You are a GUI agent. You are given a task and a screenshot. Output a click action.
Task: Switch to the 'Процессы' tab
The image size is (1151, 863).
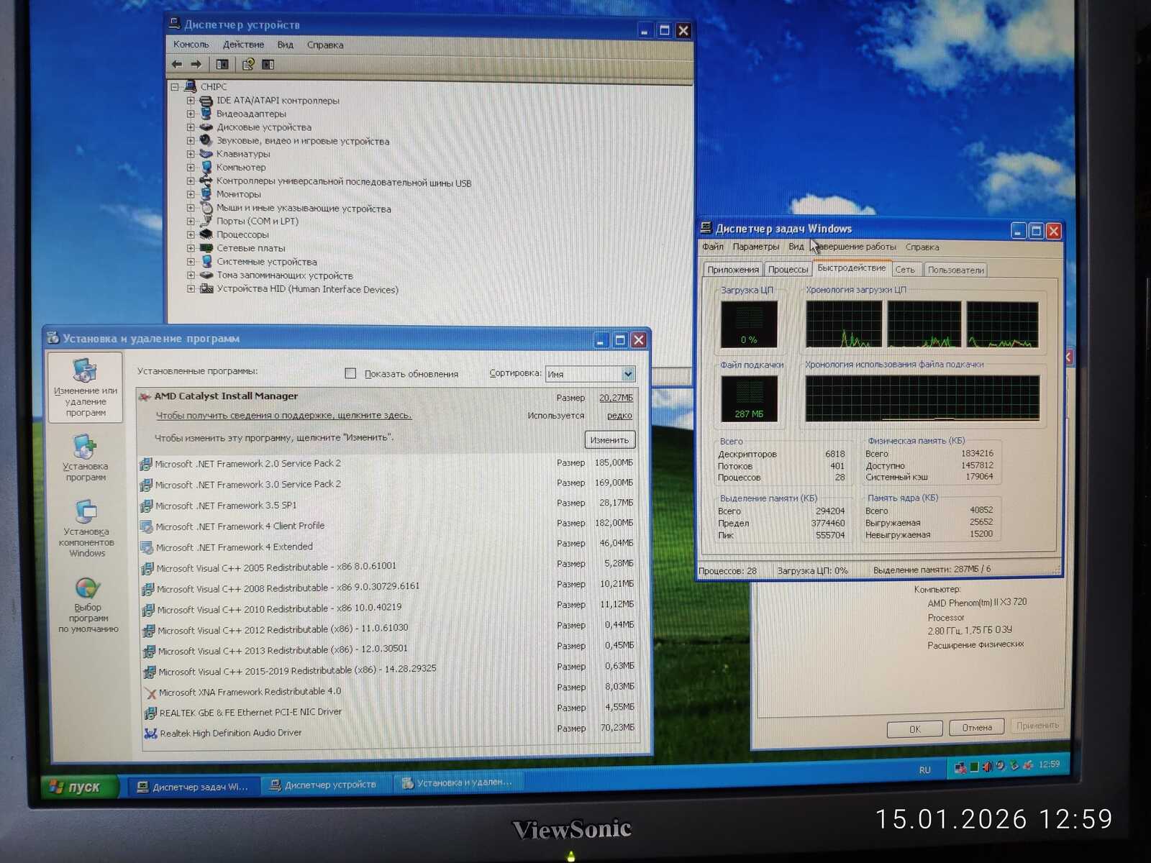pyautogui.click(x=788, y=270)
